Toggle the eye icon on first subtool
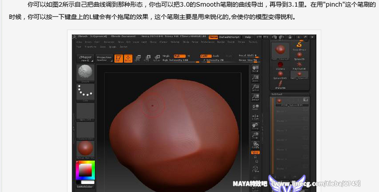 (306, 100)
